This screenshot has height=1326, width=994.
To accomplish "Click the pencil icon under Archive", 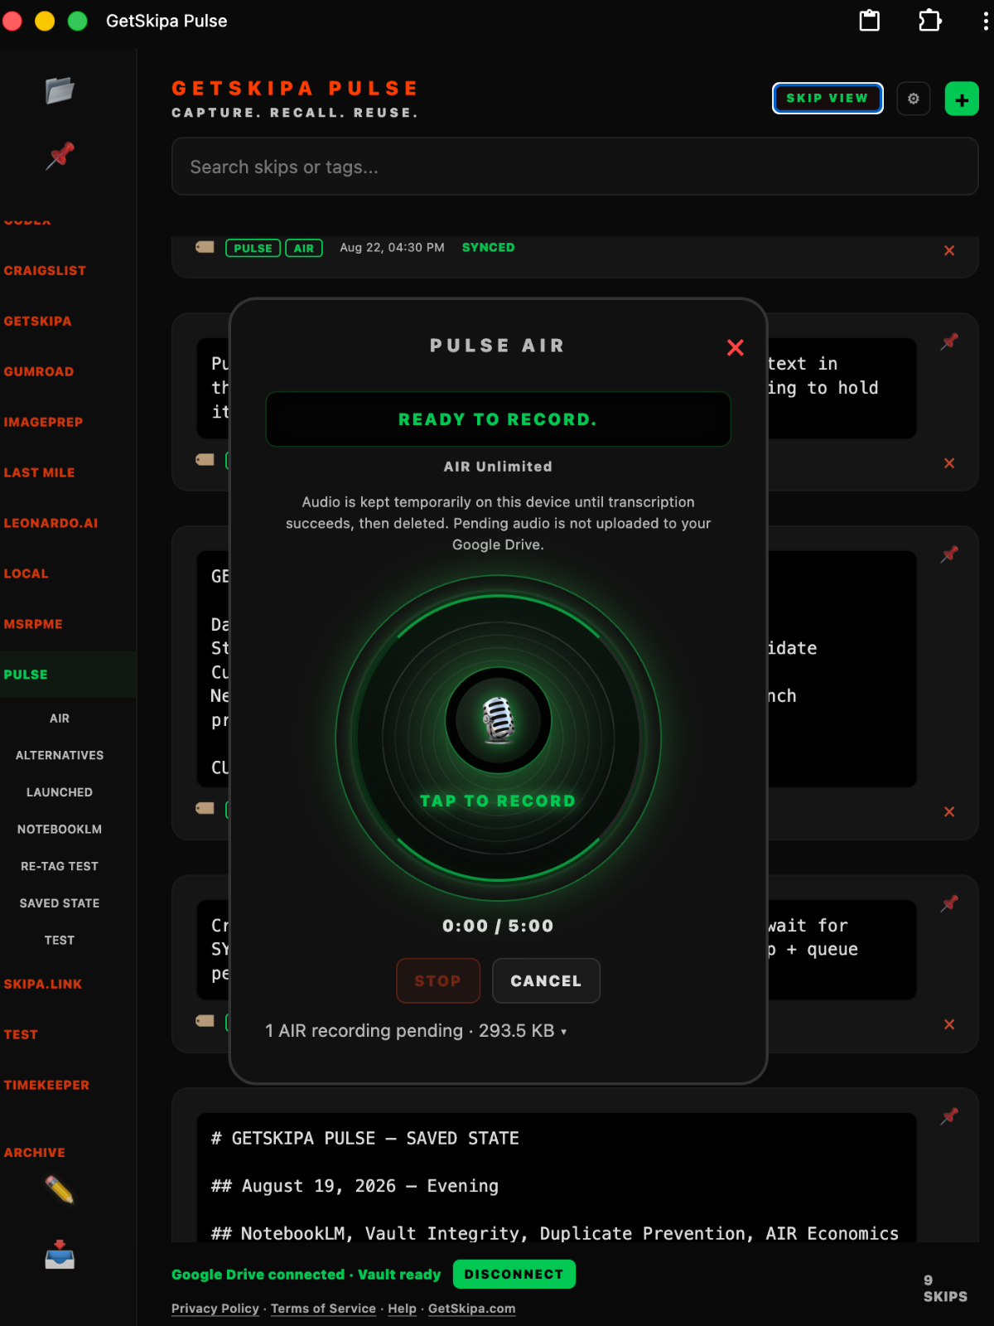I will click(60, 1190).
